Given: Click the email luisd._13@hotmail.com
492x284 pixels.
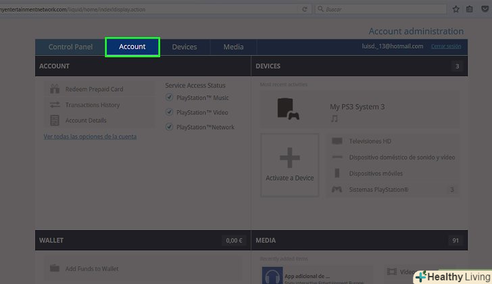Looking at the screenshot, I should pyautogui.click(x=393, y=47).
